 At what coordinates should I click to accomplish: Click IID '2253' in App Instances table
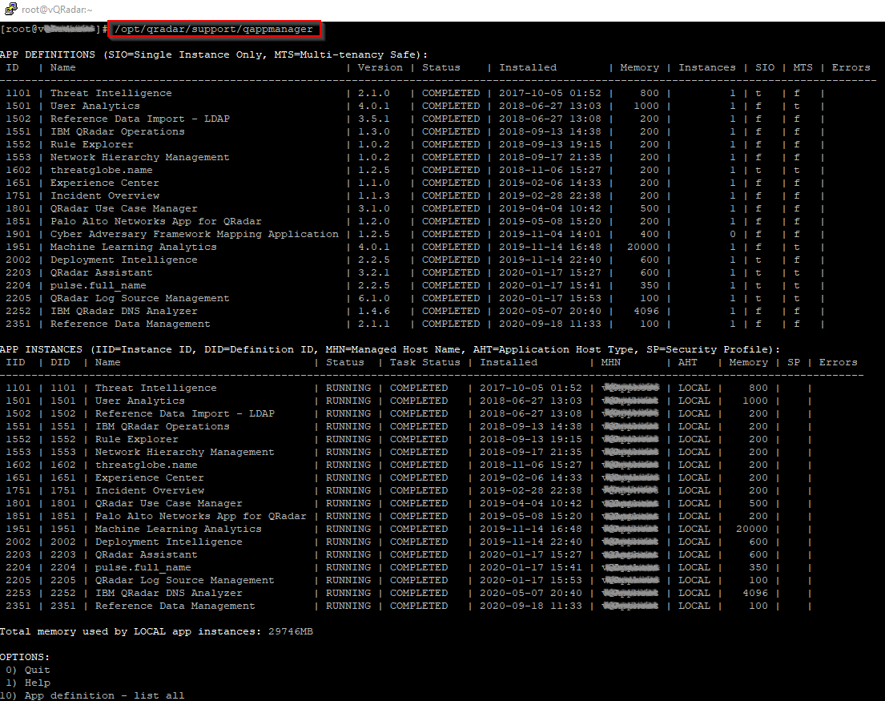pos(18,593)
